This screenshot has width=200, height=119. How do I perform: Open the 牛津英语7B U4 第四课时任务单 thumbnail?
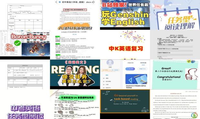[x=75, y=104]
